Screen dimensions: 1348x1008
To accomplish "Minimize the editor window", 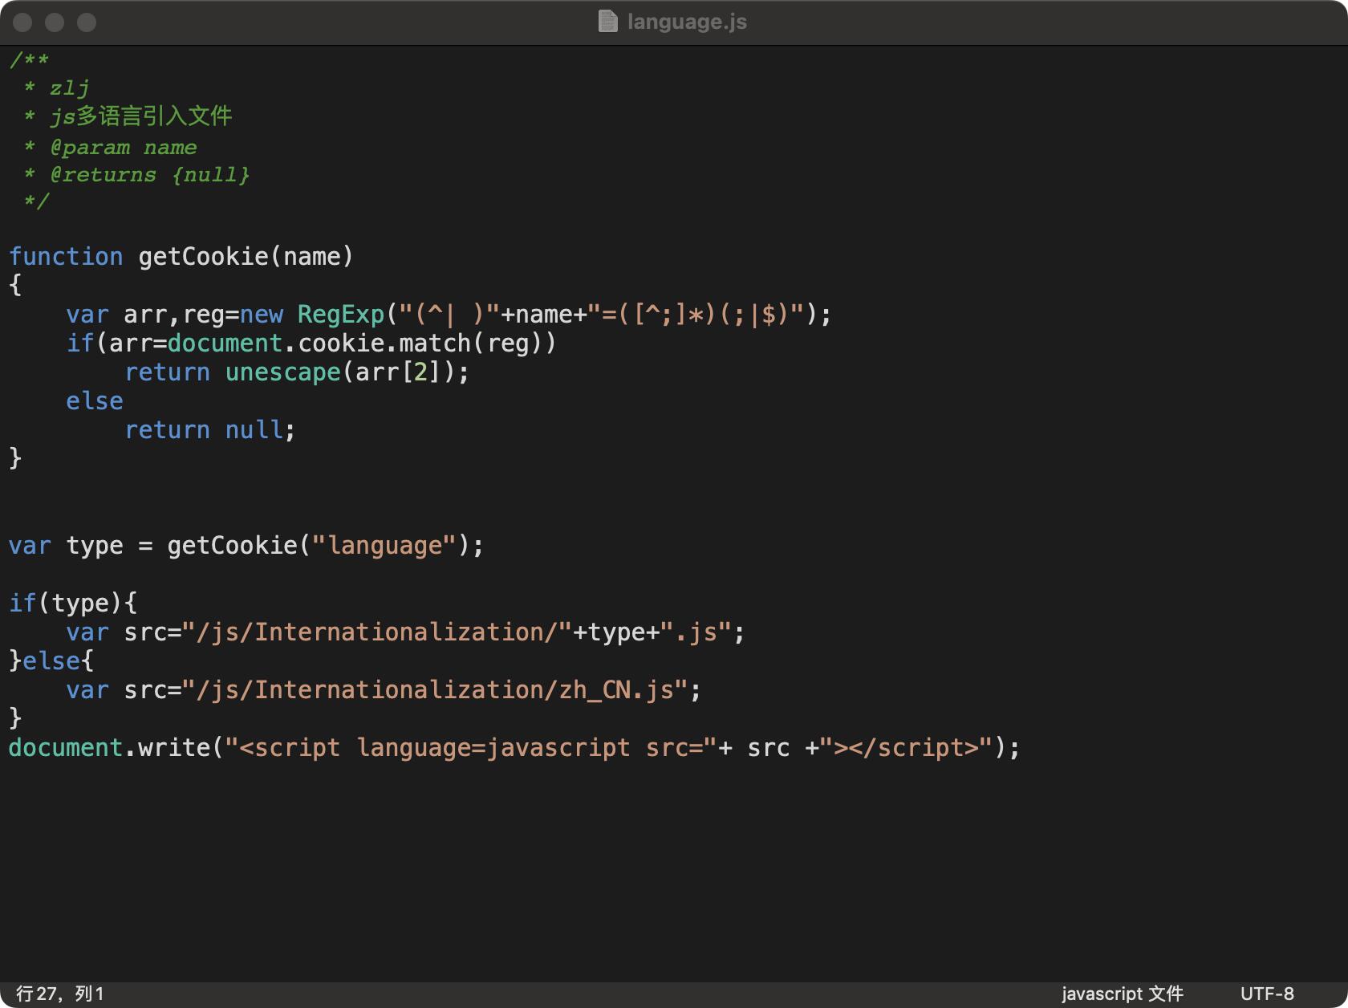I will pyautogui.click(x=55, y=22).
